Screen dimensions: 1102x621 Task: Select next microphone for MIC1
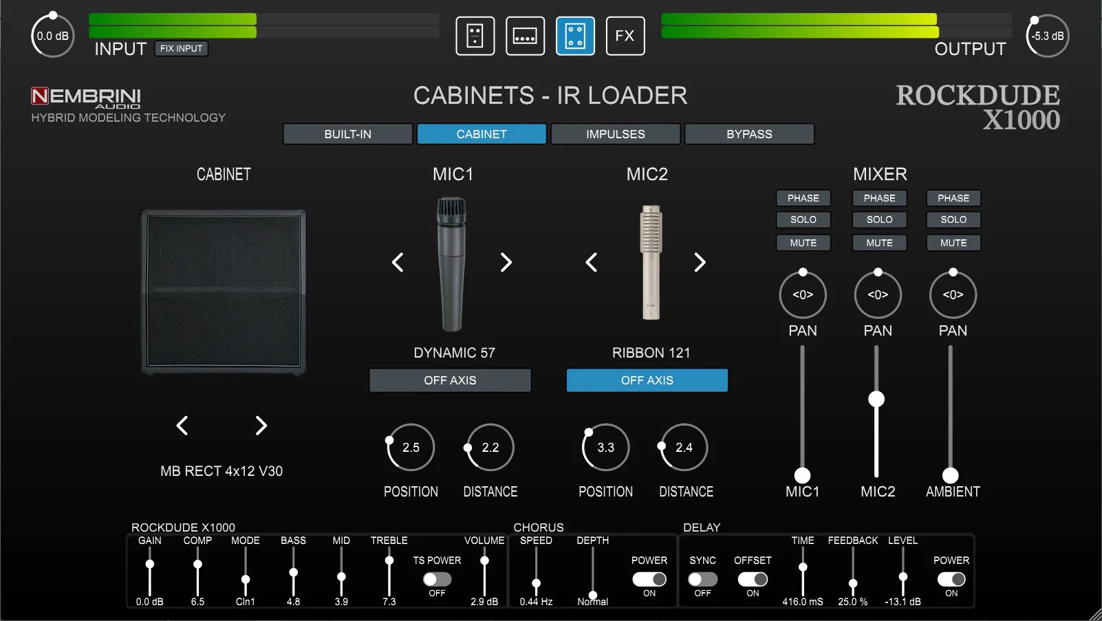[x=506, y=262]
